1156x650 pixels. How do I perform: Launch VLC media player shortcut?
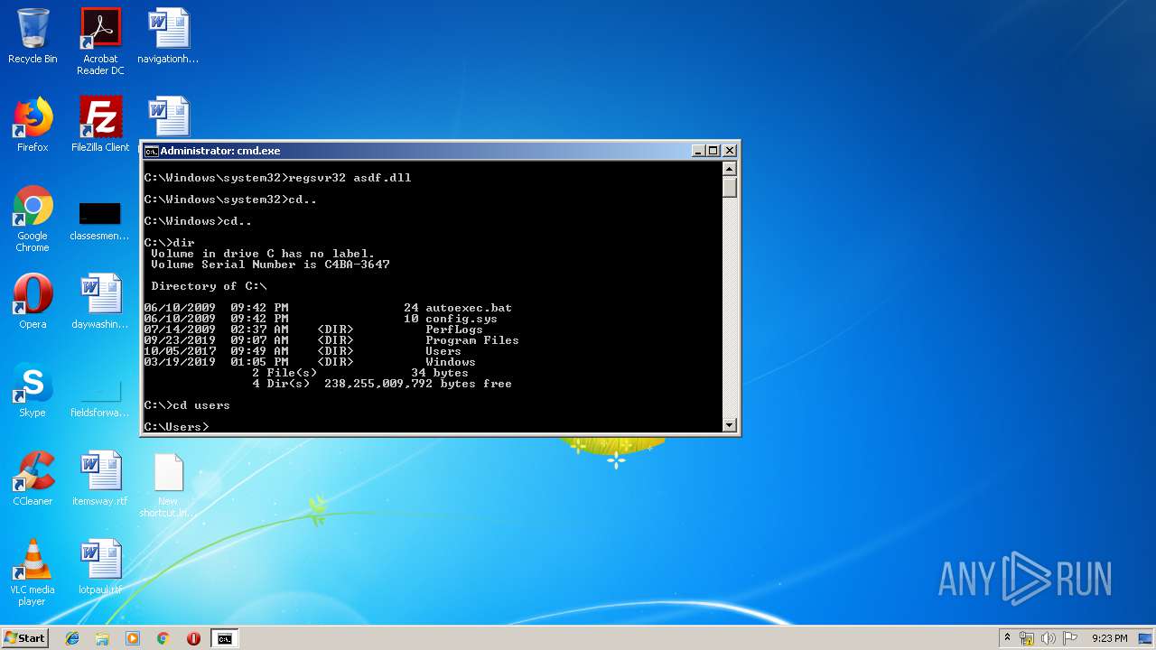[x=33, y=572]
